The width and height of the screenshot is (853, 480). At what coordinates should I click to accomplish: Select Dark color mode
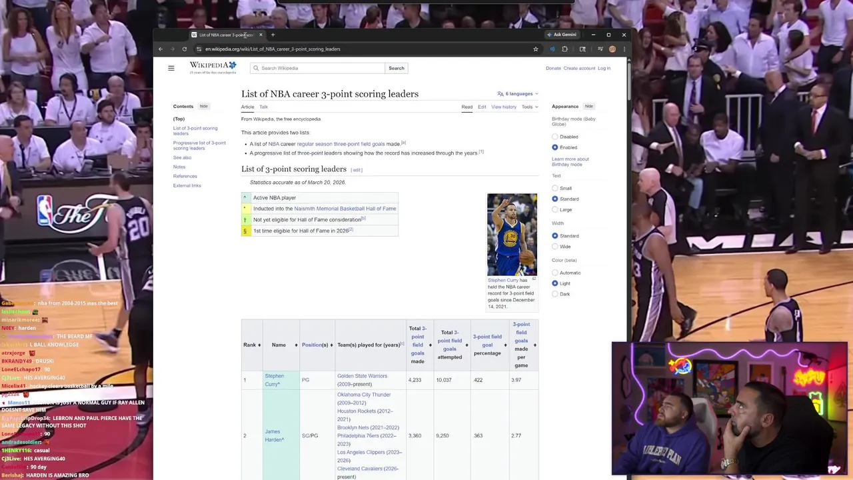coord(555,294)
